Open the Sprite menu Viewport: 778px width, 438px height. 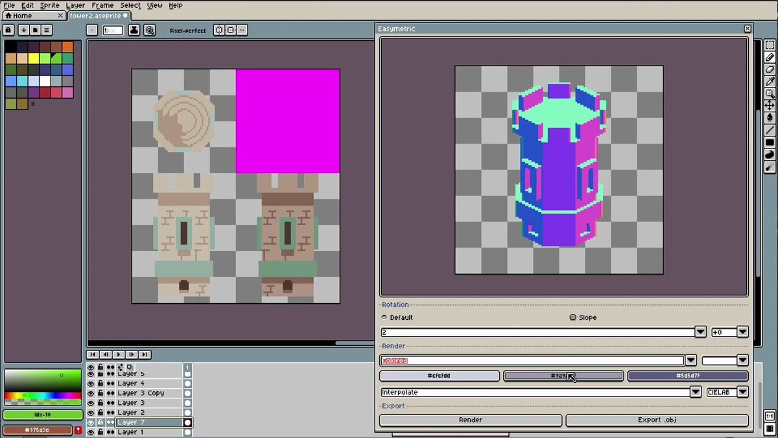pos(49,5)
